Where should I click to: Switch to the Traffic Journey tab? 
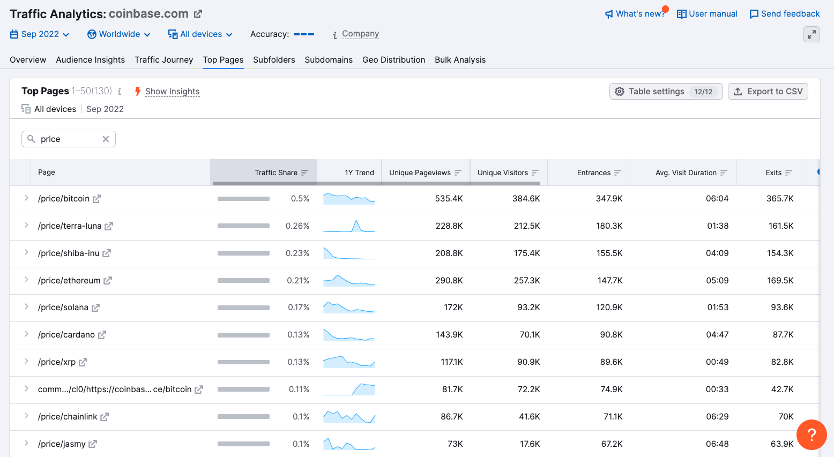(164, 60)
